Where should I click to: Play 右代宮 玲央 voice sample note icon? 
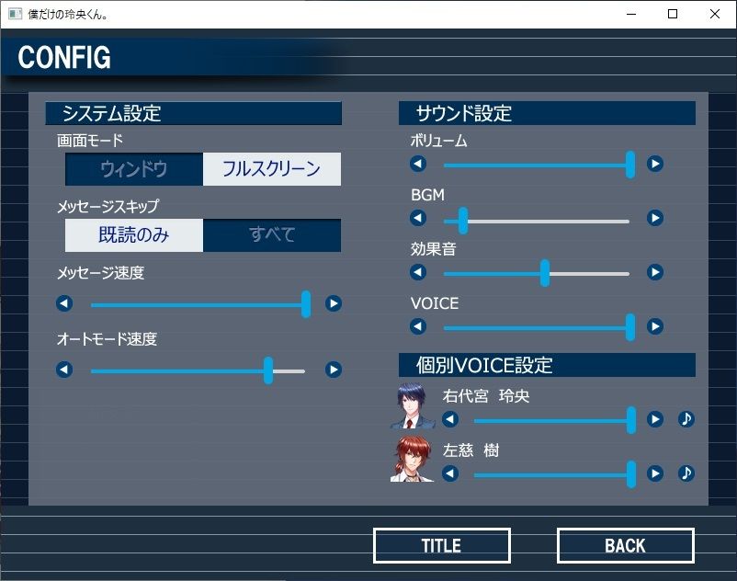(x=686, y=419)
